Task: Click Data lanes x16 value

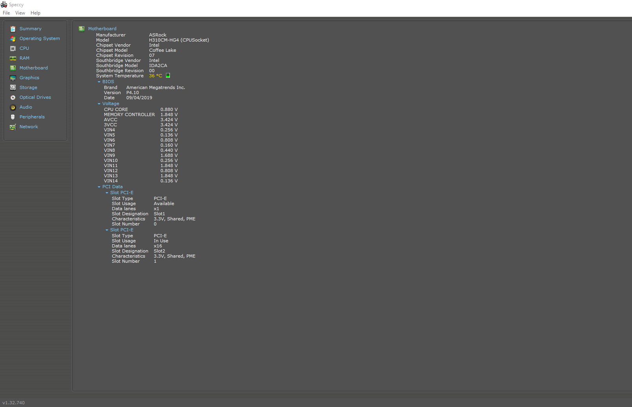Action: (158, 246)
